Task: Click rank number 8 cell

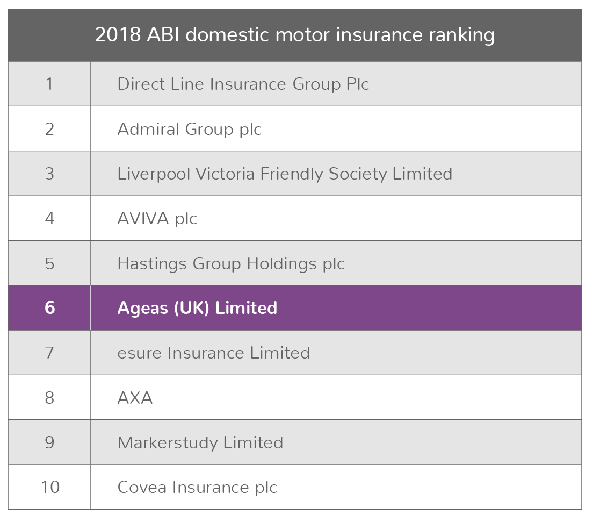Action: pyautogui.click(x=49, y=397)
